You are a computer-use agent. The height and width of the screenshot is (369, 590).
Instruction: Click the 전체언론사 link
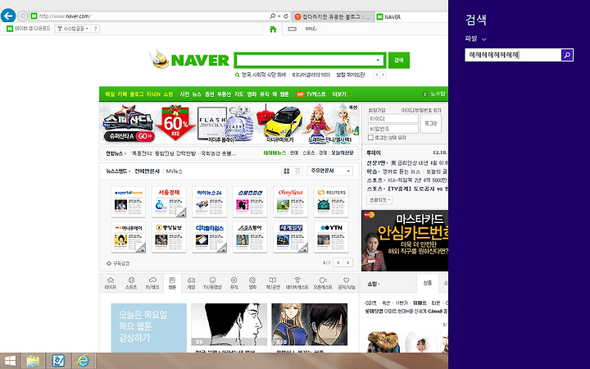coord(147,171)
